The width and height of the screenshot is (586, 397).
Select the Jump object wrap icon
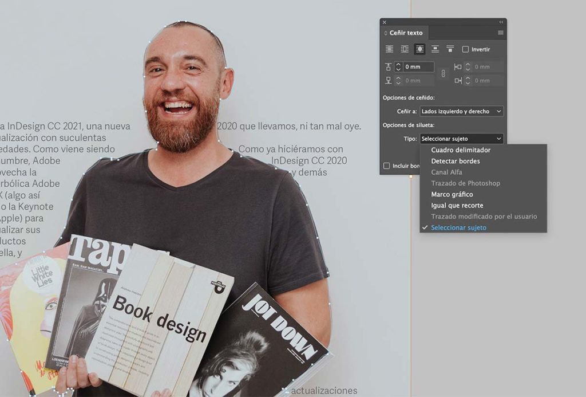435,49
